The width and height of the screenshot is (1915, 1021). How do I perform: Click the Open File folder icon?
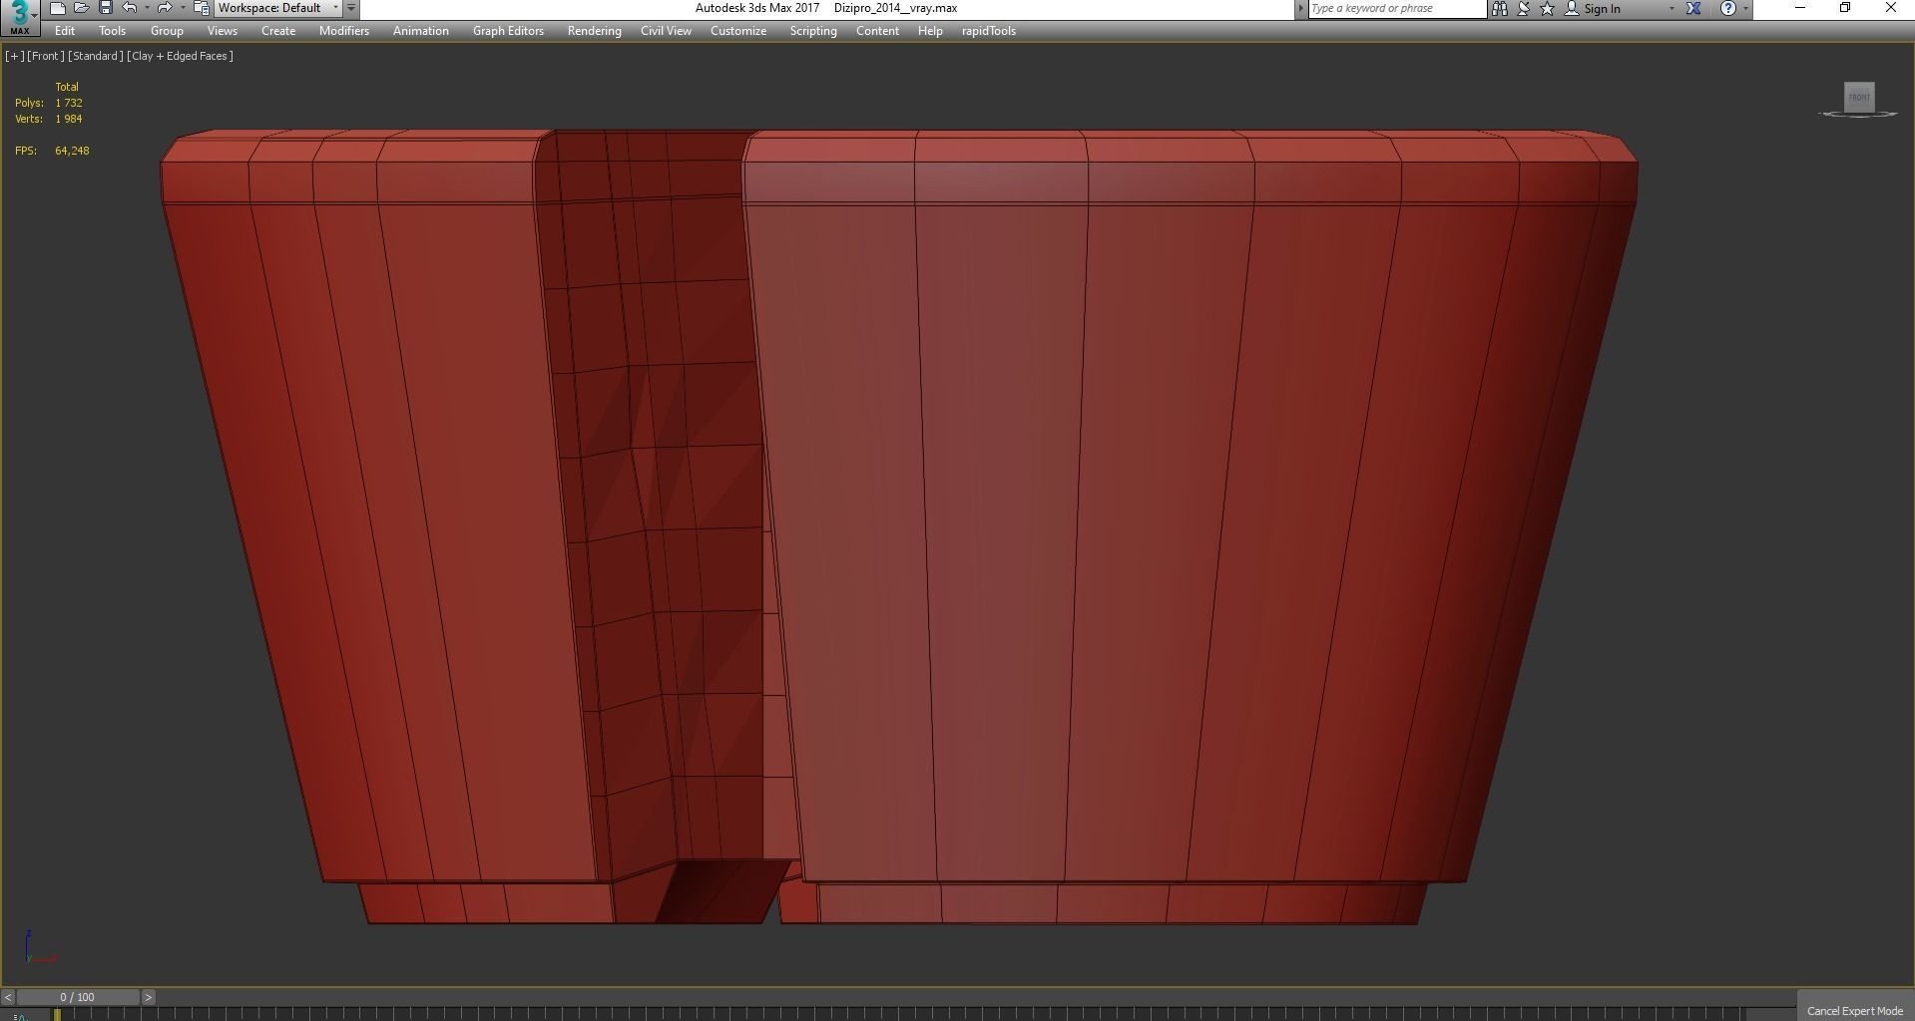[81, 8]
